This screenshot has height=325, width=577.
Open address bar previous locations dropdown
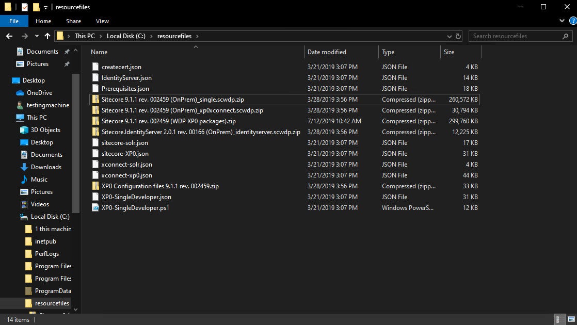(449, 36)
